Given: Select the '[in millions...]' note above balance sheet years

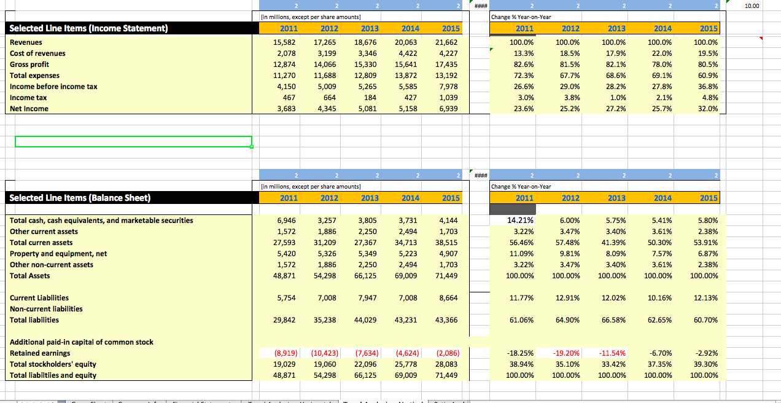Looking at the screenshot, I should [x=311, y=187].
